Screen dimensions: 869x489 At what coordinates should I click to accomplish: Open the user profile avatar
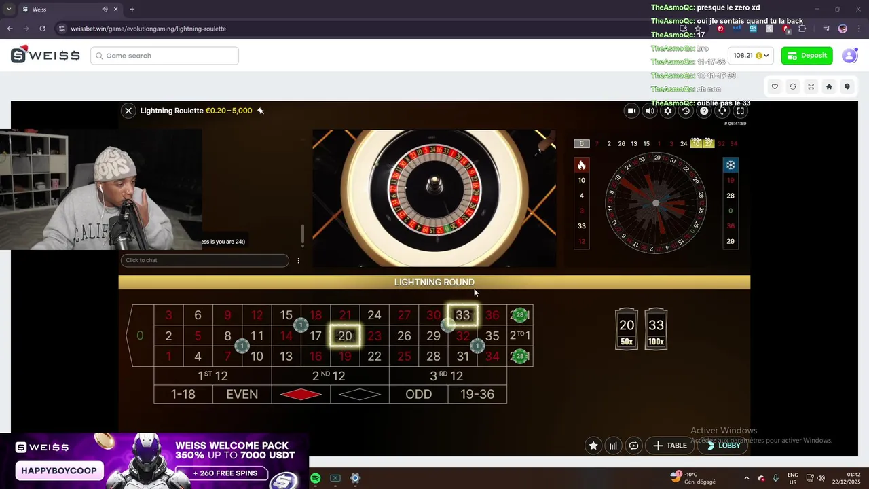coord(849,56)
